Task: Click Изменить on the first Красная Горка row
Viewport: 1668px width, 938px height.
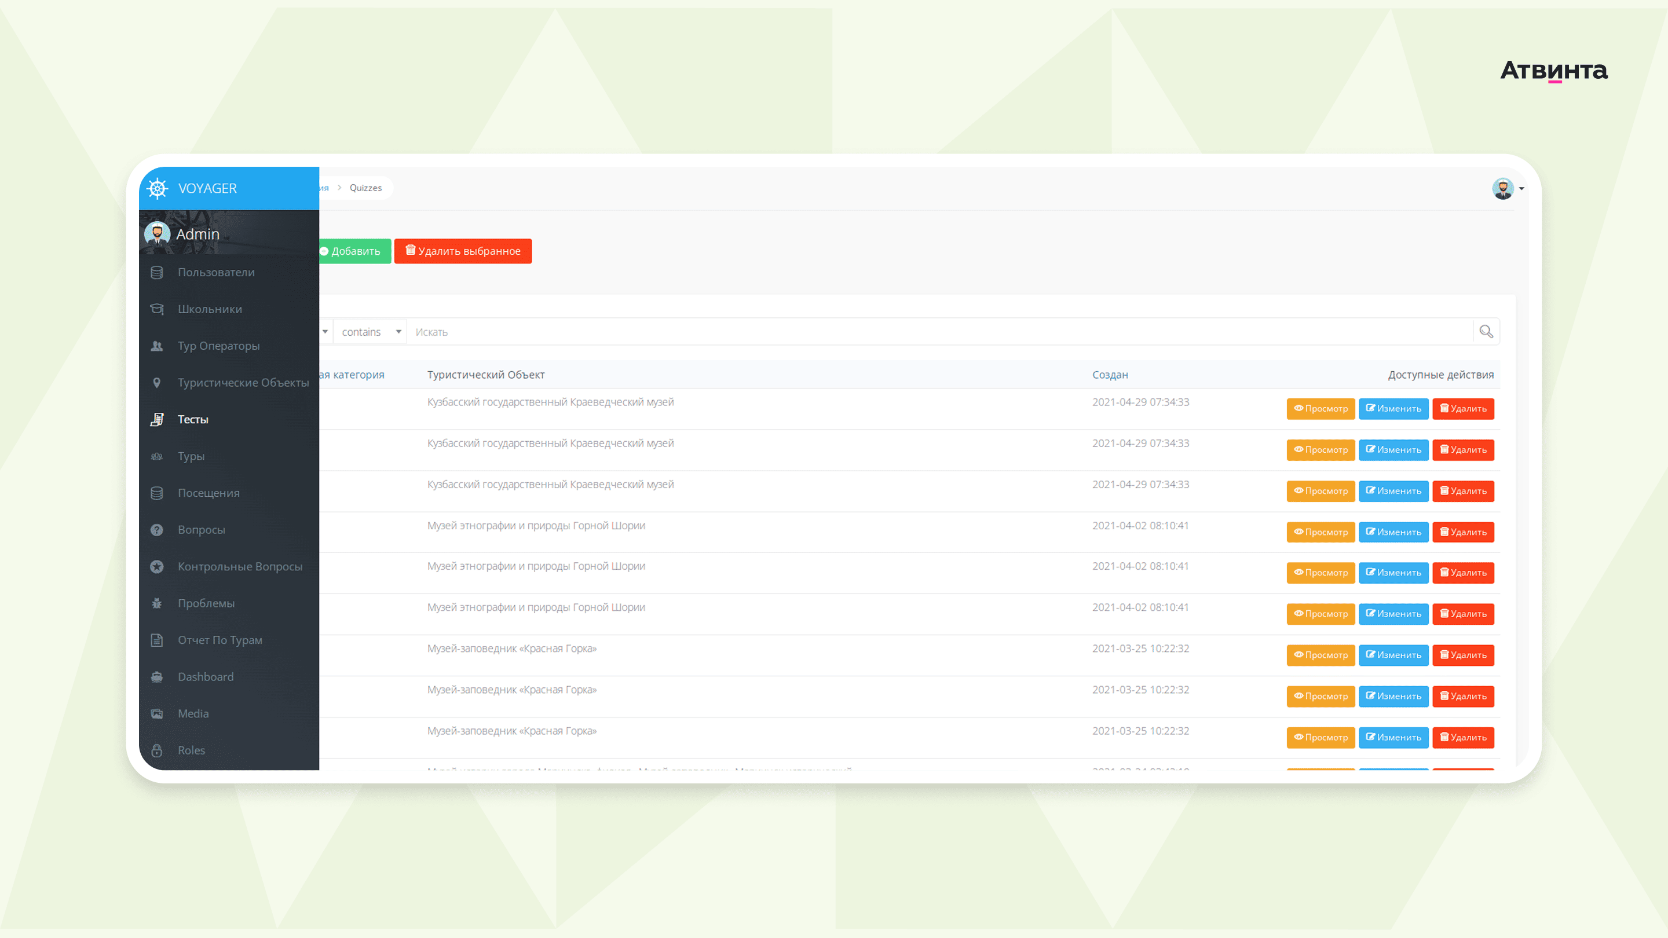Action: coord(1393,655)
